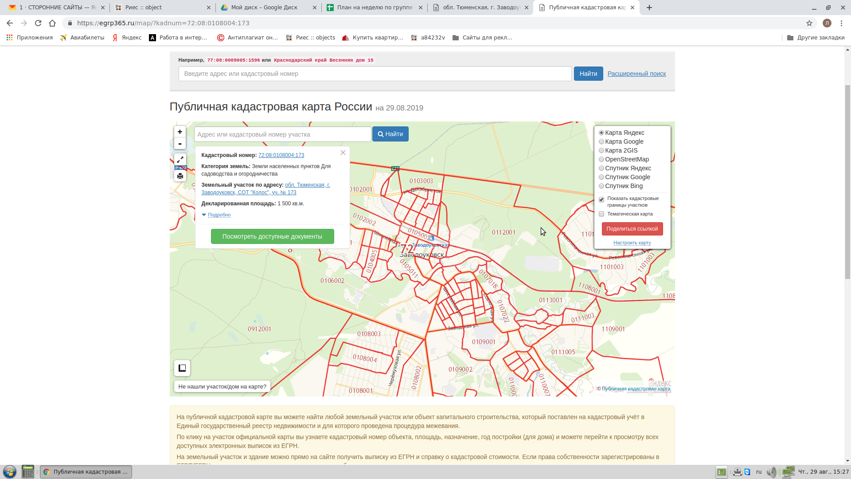This screenshot has height=479, width=851.
Task: Open the volume control in the tray
Action: pyautogui.click(x=772, y=472)
